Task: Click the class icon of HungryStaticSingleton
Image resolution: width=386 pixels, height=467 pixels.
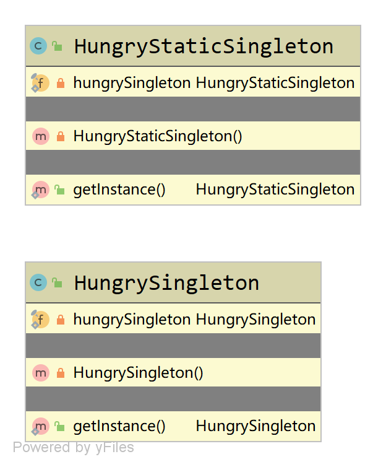Action: click(x=38, y=46)
